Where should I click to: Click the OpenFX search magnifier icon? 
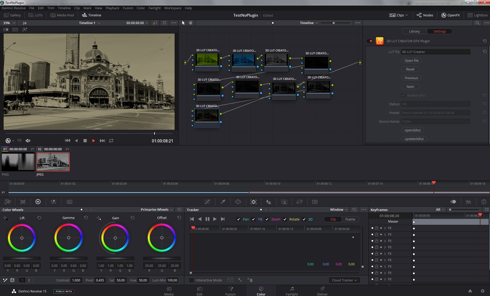coord(477,23)
